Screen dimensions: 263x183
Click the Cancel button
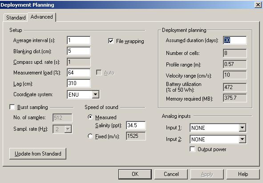[x=171, y=174]
